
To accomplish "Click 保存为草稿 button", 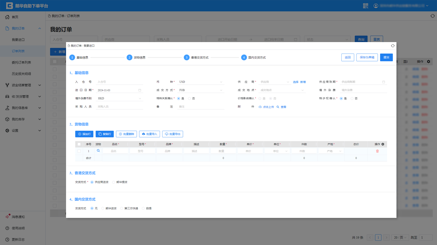I will point(367,57).
